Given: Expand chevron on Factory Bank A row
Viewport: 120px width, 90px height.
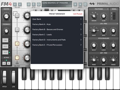Looking at the screenshot, I should [x=81, y=24].
